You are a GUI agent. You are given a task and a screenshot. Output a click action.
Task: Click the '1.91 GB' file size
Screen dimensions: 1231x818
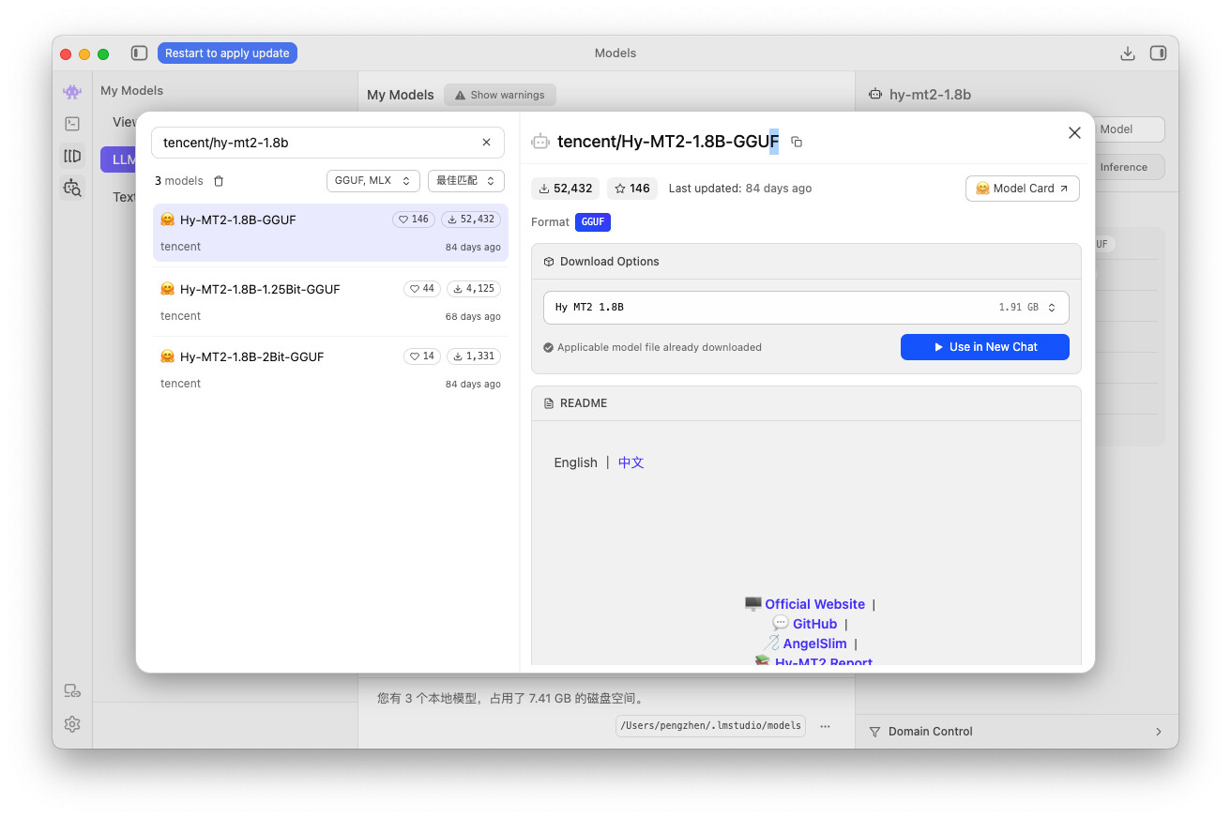tap(1019, 308)
